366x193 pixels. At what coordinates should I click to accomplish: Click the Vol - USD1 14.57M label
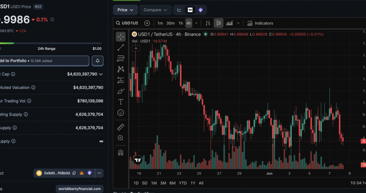tap(149, 41)
